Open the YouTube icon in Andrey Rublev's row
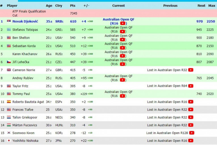The width and height of the screenshot is (217, 145). [x=123, y=80]
